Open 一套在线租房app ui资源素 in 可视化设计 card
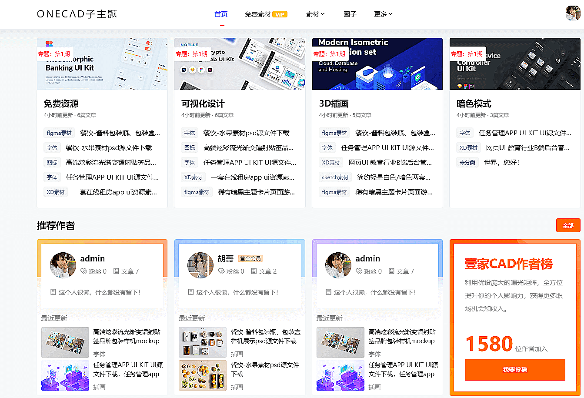This screenshot has width=584, height=398. click(x=253, y=177)
